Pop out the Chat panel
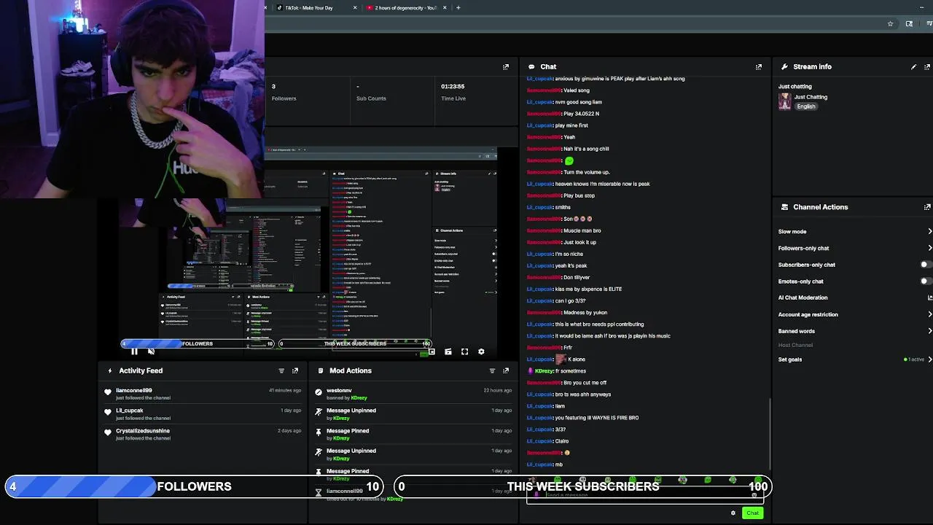Viewport: 933px width, 525px height. coord(759,66)
